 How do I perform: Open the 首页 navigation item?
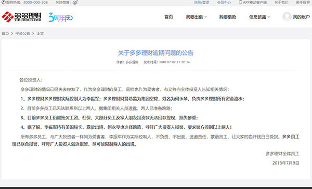(168, 17)
